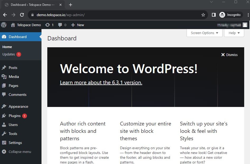Open the Posts menu
The image size is (250, 164).
click(21, 68)
